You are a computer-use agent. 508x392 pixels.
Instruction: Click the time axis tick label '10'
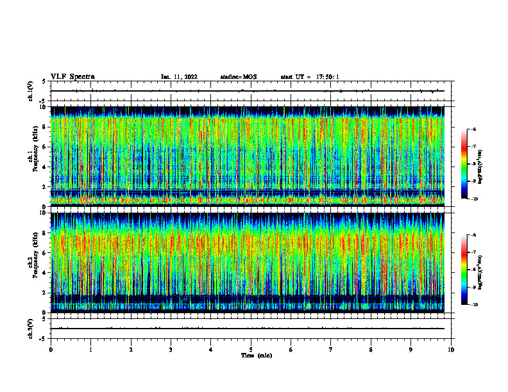click(451, 350)
